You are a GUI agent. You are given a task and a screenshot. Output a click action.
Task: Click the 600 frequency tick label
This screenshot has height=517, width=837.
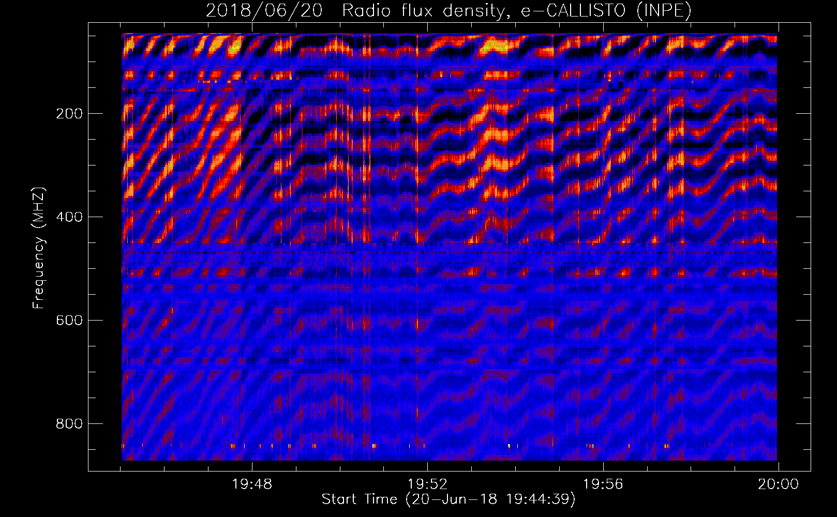pos(69,321)
